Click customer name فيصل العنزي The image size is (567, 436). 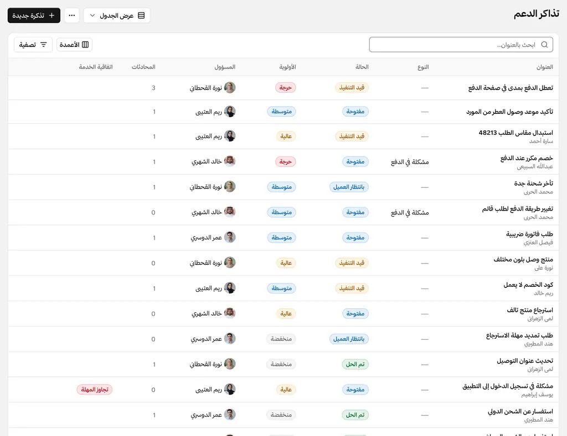(x=538, y=243)
